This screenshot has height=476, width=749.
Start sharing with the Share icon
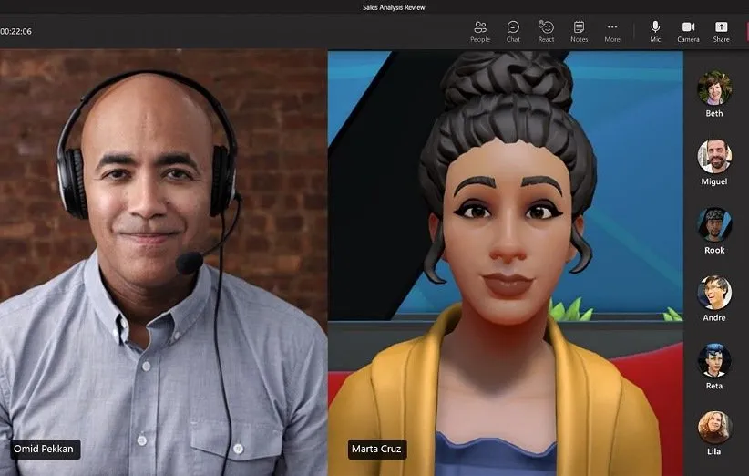point(721,31)
